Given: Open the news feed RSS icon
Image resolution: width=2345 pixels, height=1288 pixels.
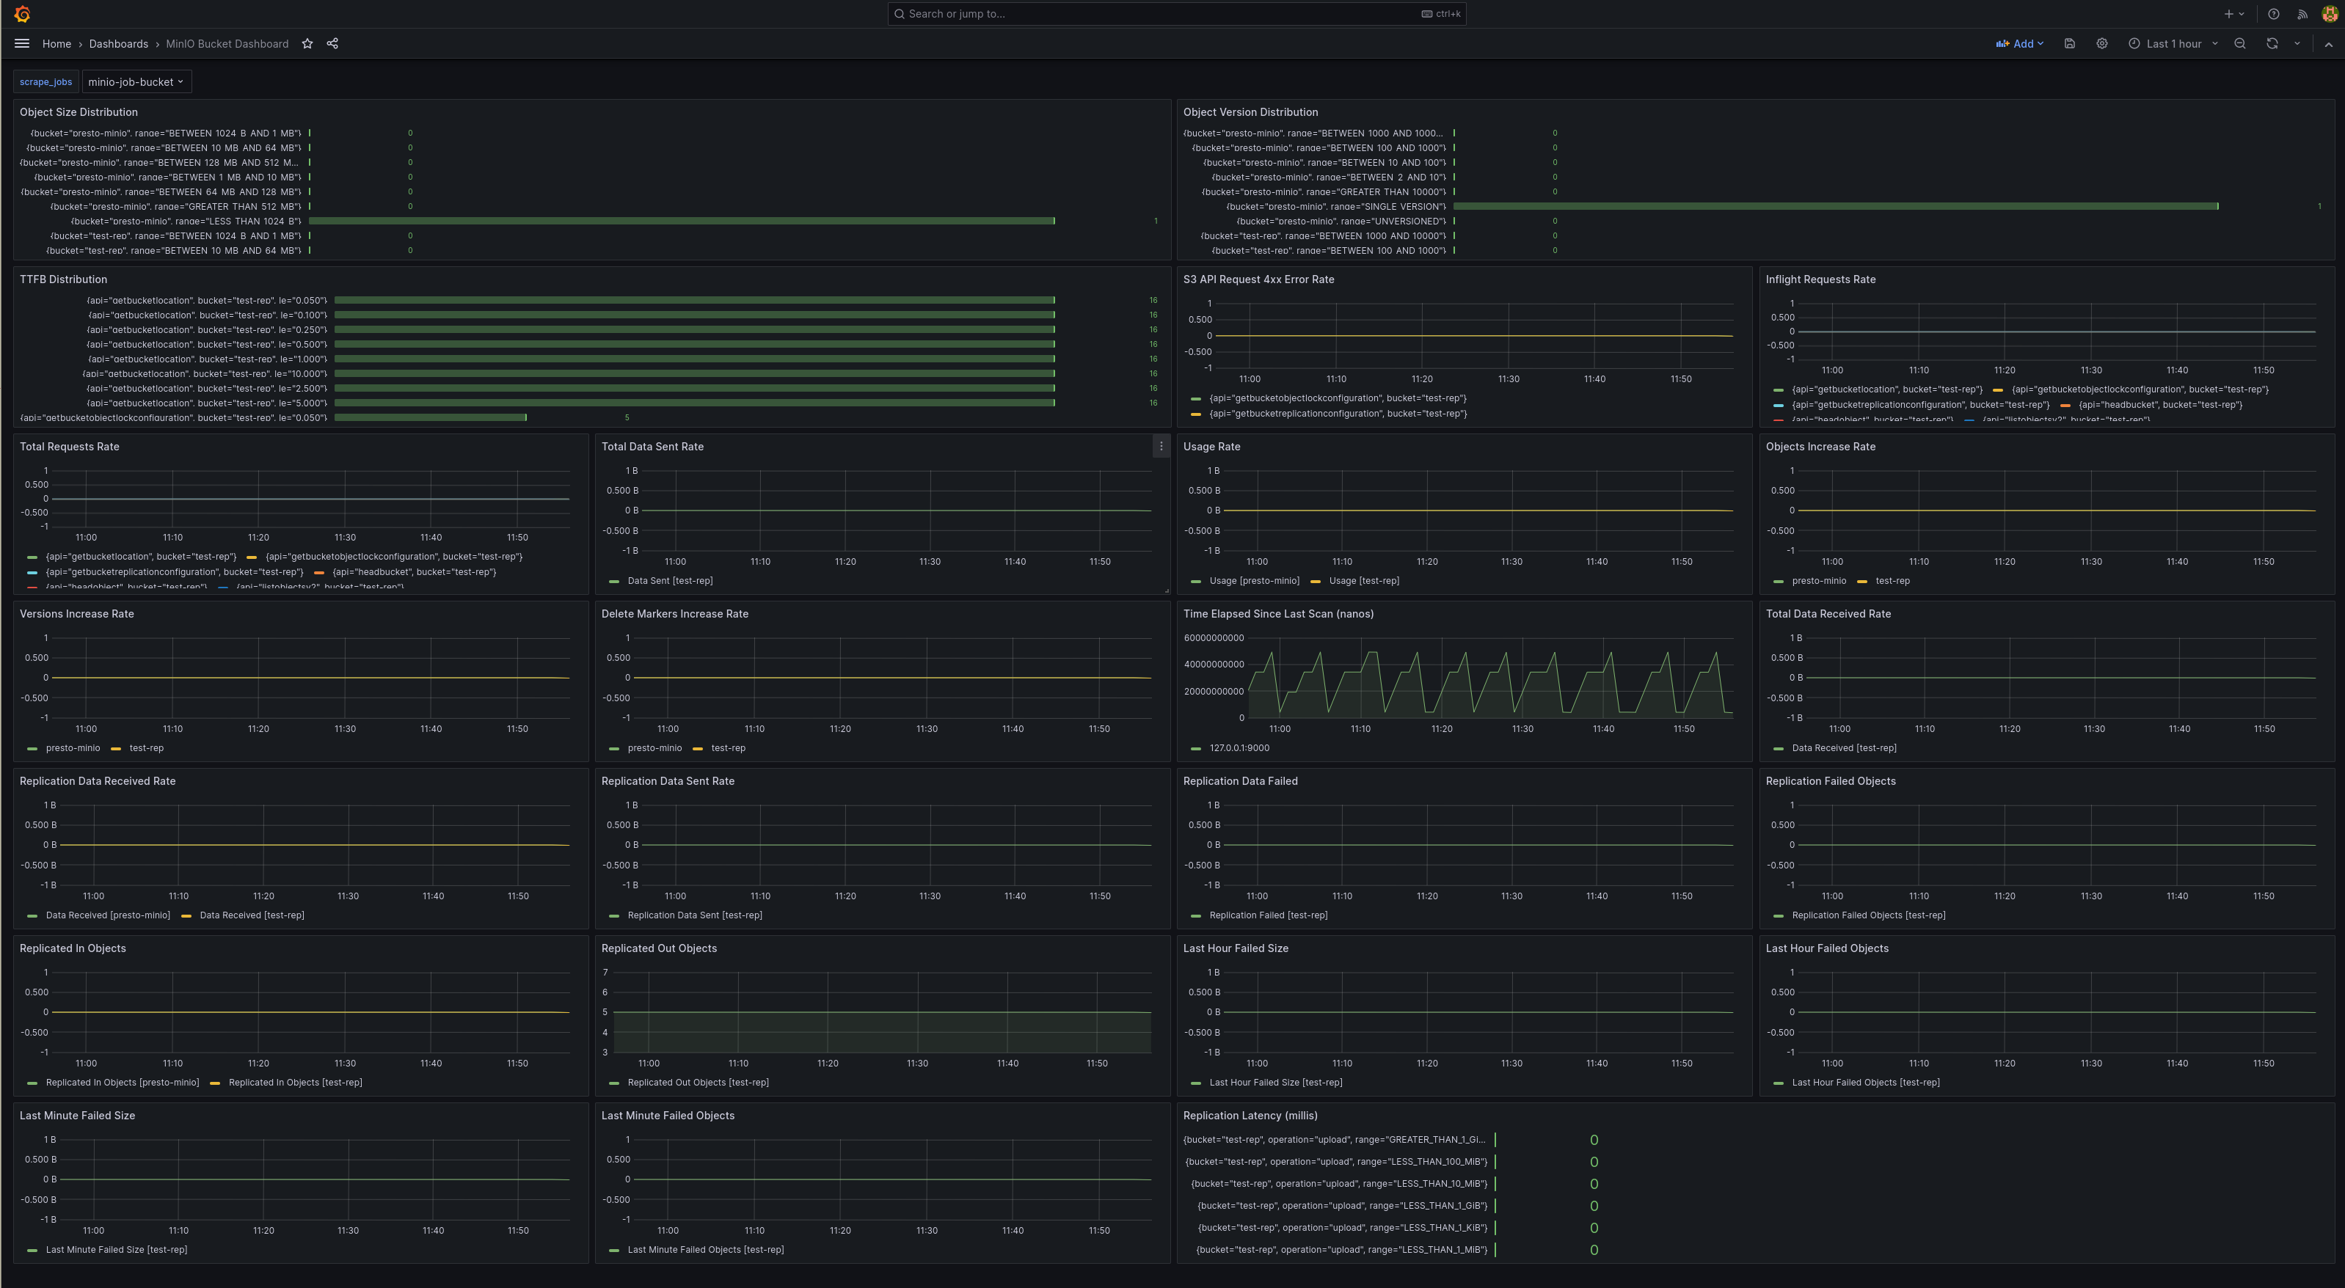Looking at the screenshot, I should tap(2302, 14).
